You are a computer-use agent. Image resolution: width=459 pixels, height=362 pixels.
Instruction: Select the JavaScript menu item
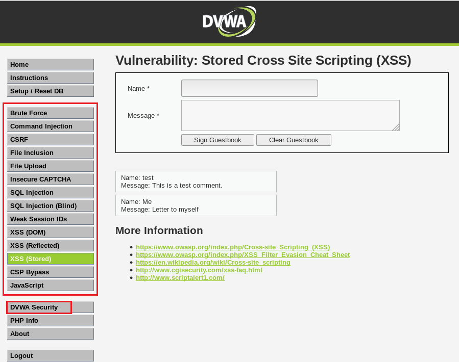coord(51,286)
